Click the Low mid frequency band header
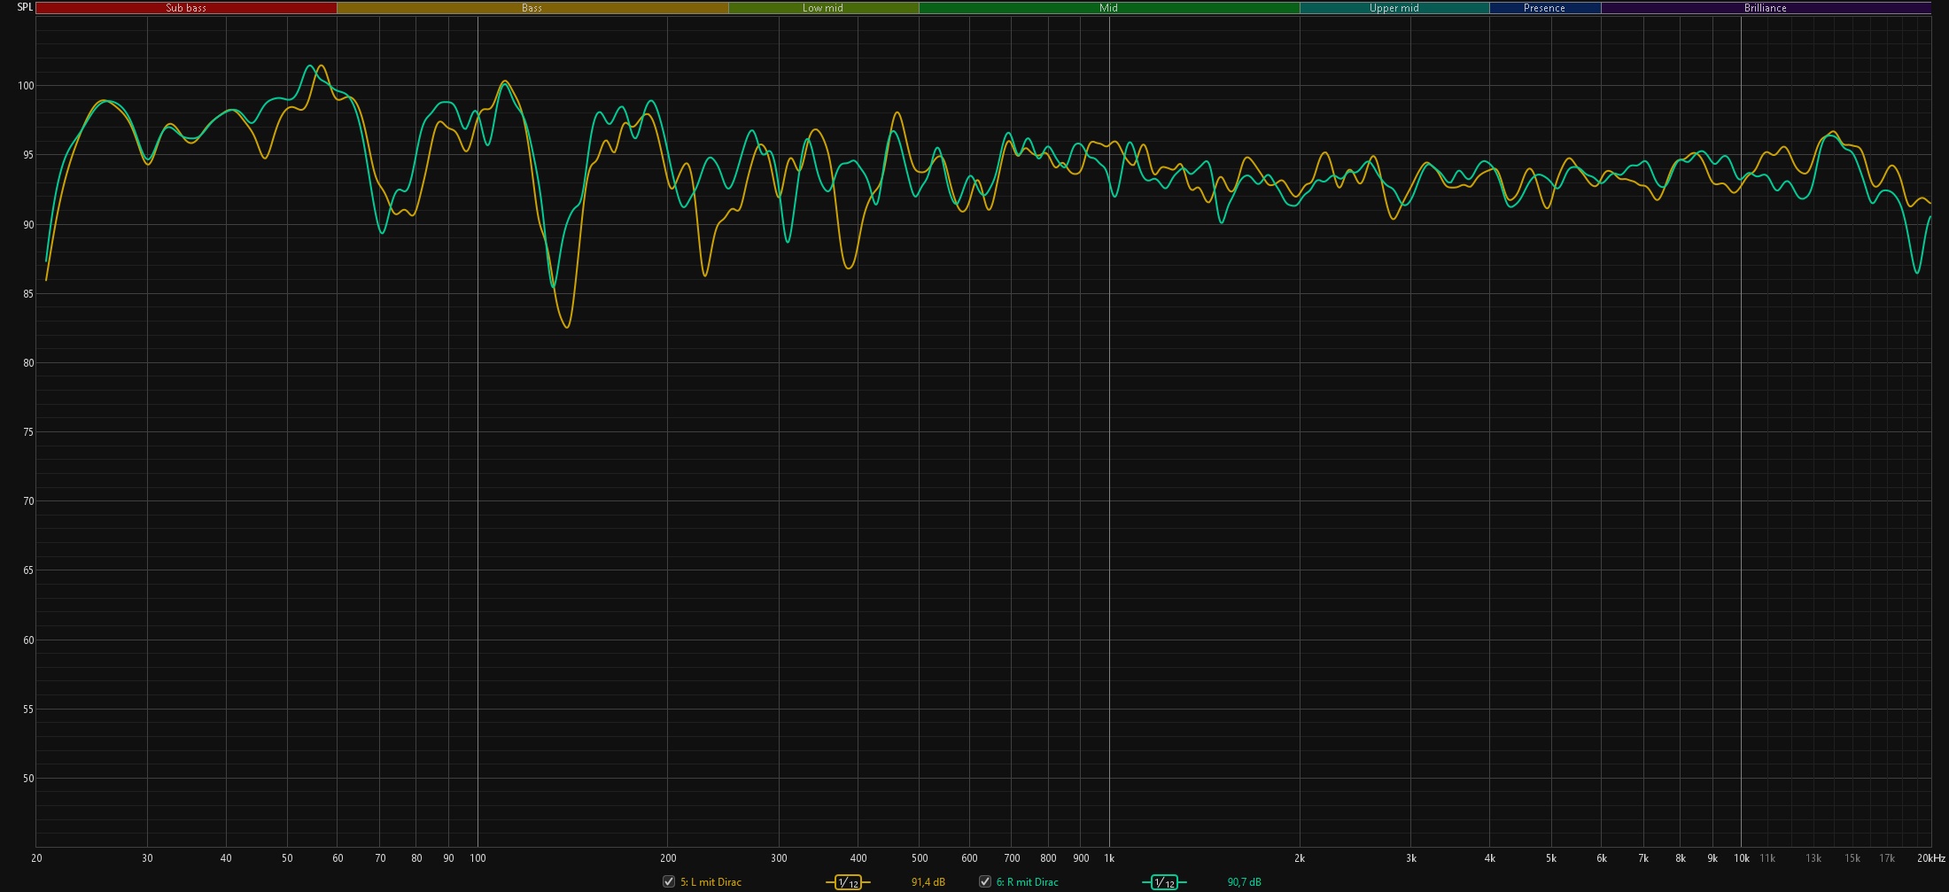This screenshot has width=1949, height=892. 823,8
